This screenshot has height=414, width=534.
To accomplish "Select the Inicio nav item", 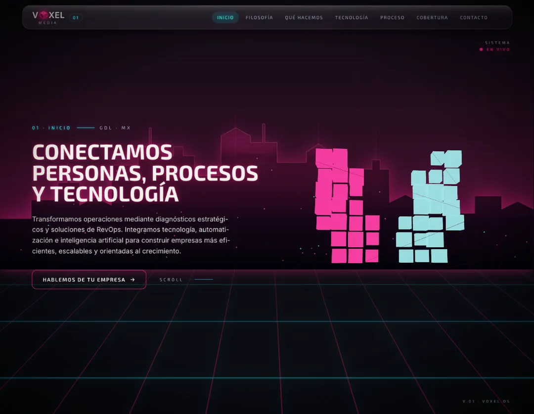I will tap(225, 17).
